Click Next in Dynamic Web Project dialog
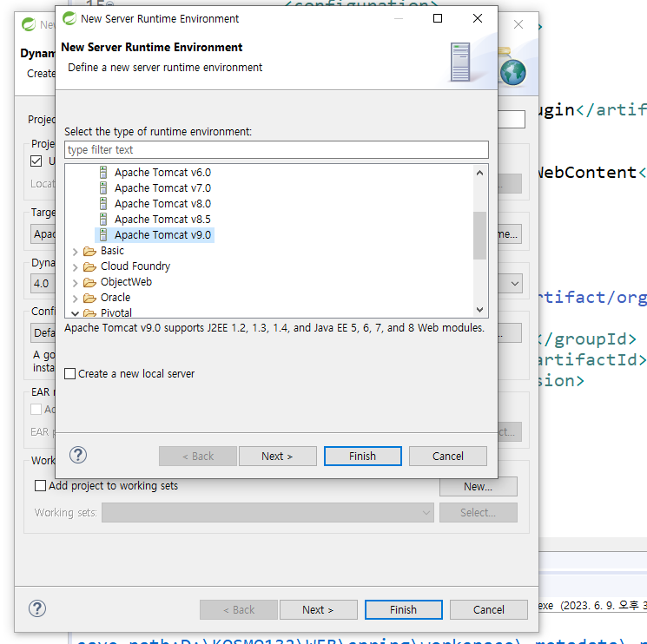The image size is (647, 644). [x=319, y=609]
